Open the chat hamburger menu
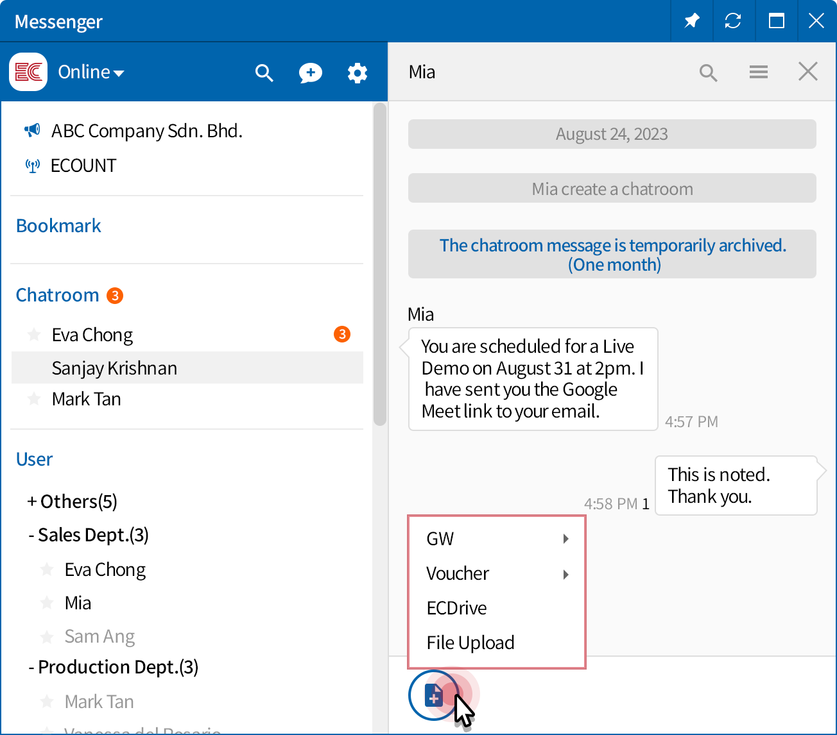Image resolution: width=837 pixels, height=735 pixels. click(x=759, y=72)
